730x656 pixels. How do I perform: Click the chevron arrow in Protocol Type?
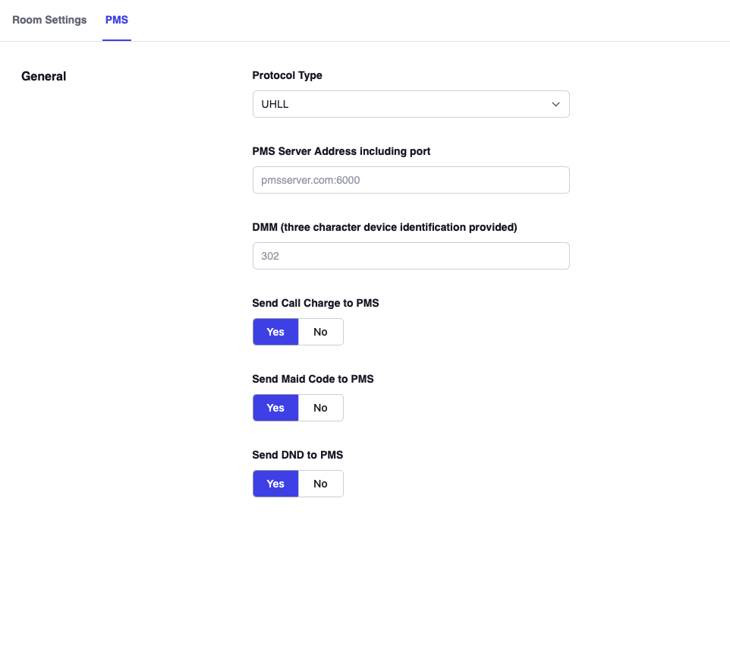tap(555, 104)
